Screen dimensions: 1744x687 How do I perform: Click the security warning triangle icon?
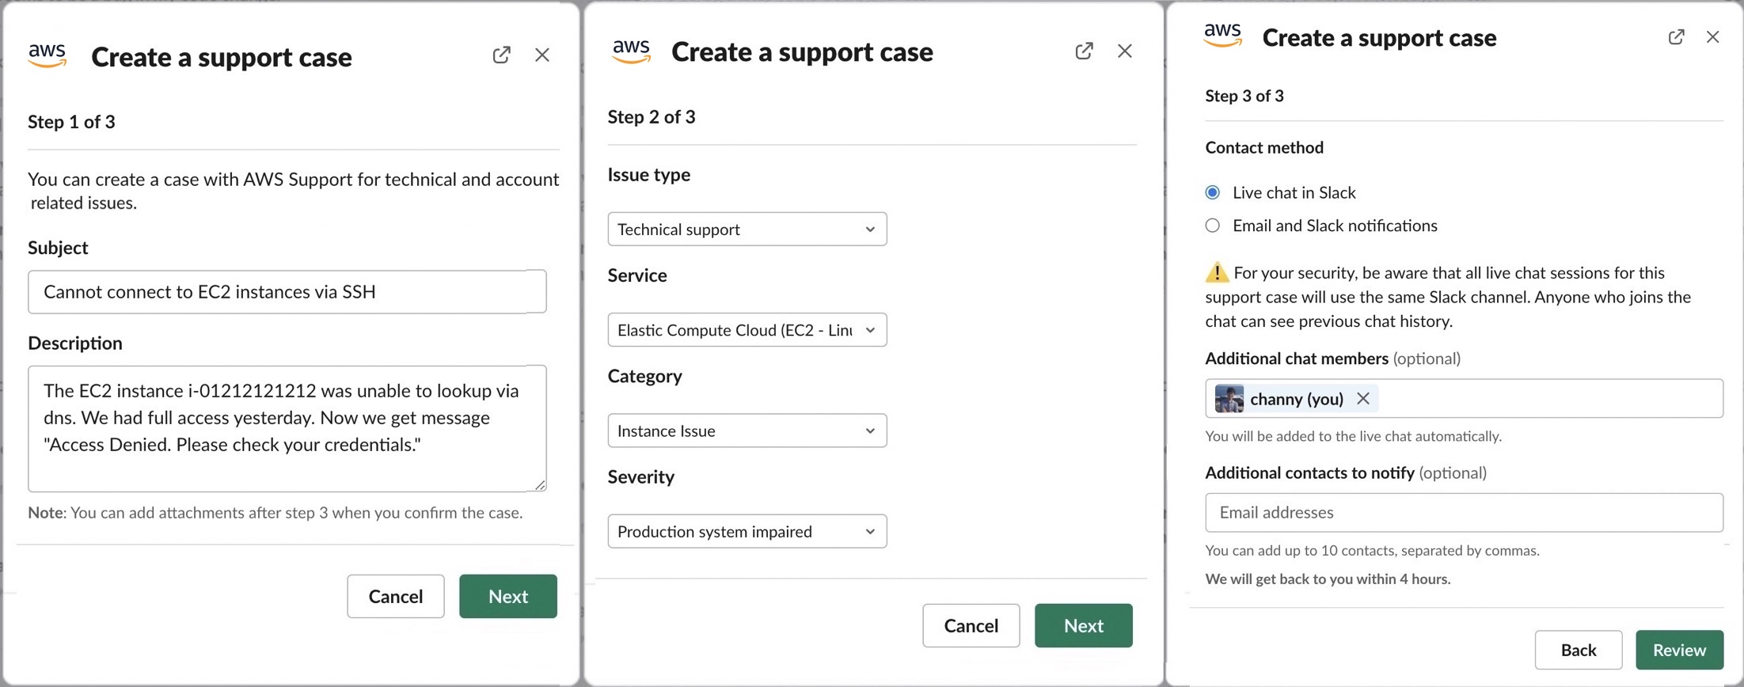click(1217, 272)
